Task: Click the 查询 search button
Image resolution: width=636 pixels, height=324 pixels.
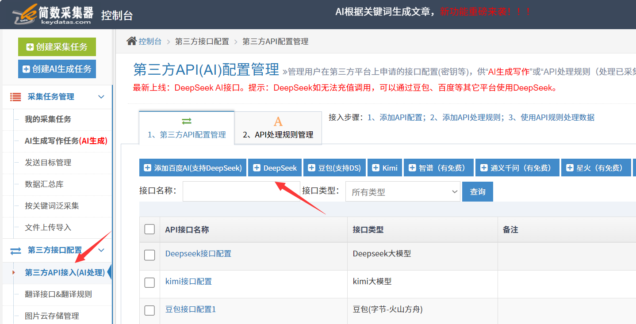Action: point(478,192)
